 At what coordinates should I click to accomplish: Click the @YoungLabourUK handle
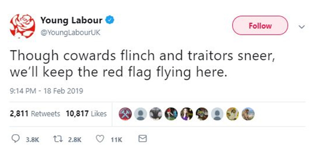point(70,33)
